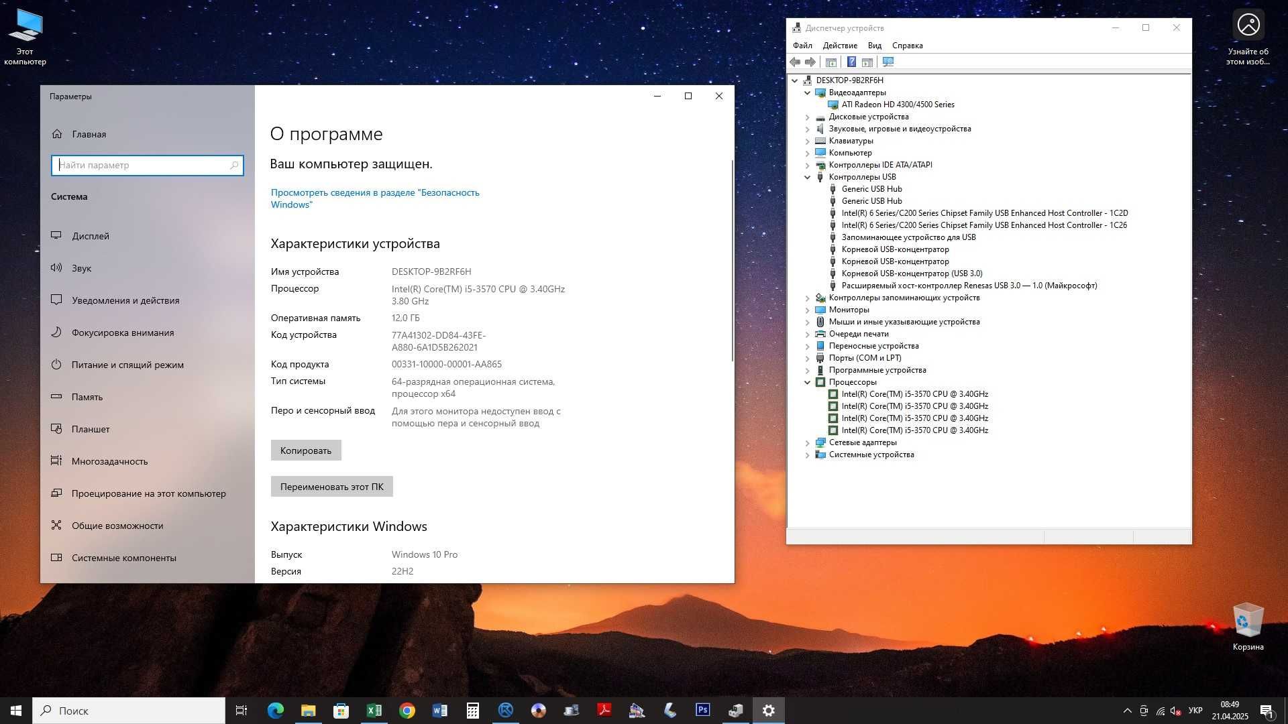Viewport: 1288px width, 724px height.
Task: Expand the Порты (COM и LPT) node
Action: tap(808, 358)
